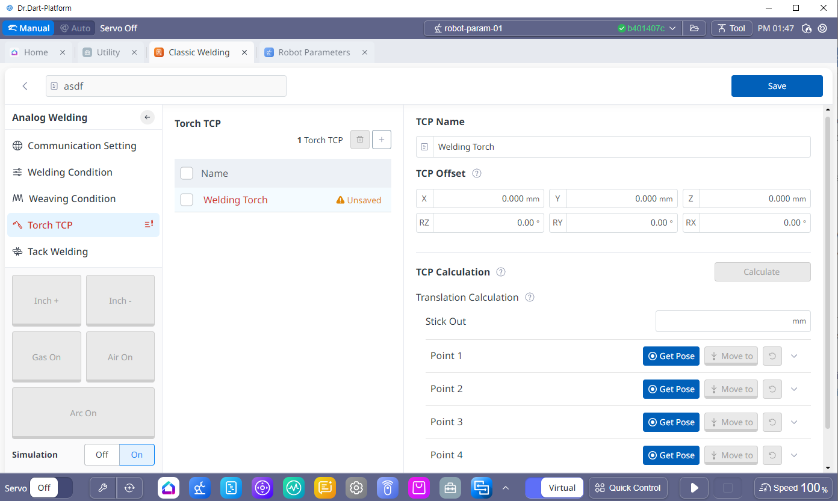Expand Point 2 details chevron
This screenshot has height=501, width=838.
(794, 389)
